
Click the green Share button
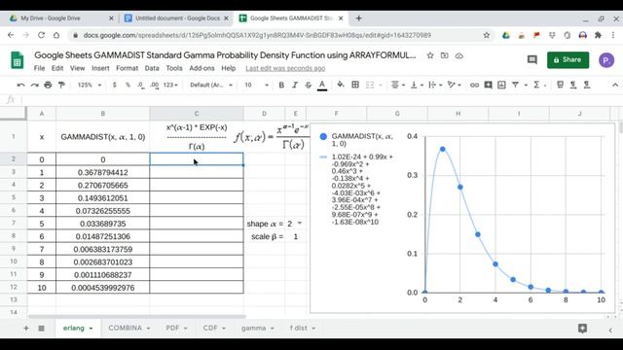(x=568, y=60)
